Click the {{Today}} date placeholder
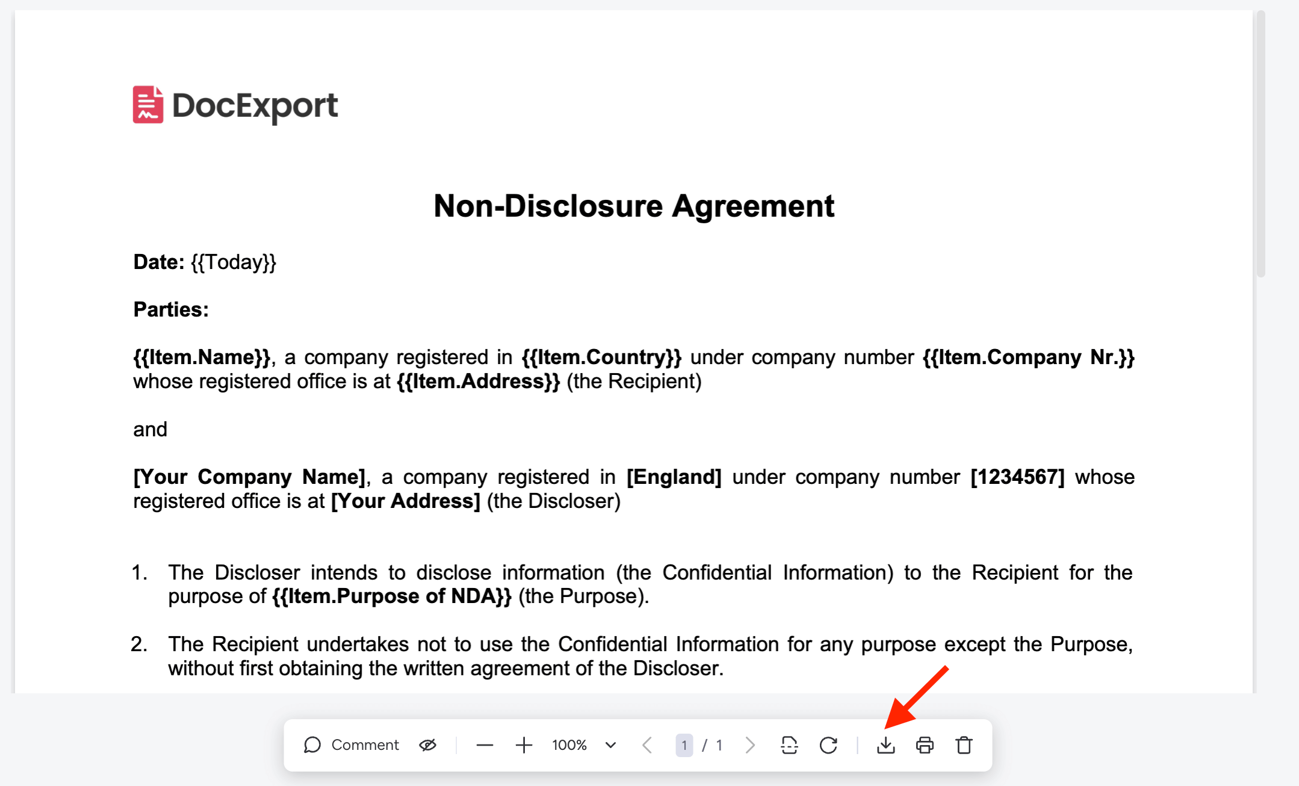1299x786 pixels. point(234,262)
